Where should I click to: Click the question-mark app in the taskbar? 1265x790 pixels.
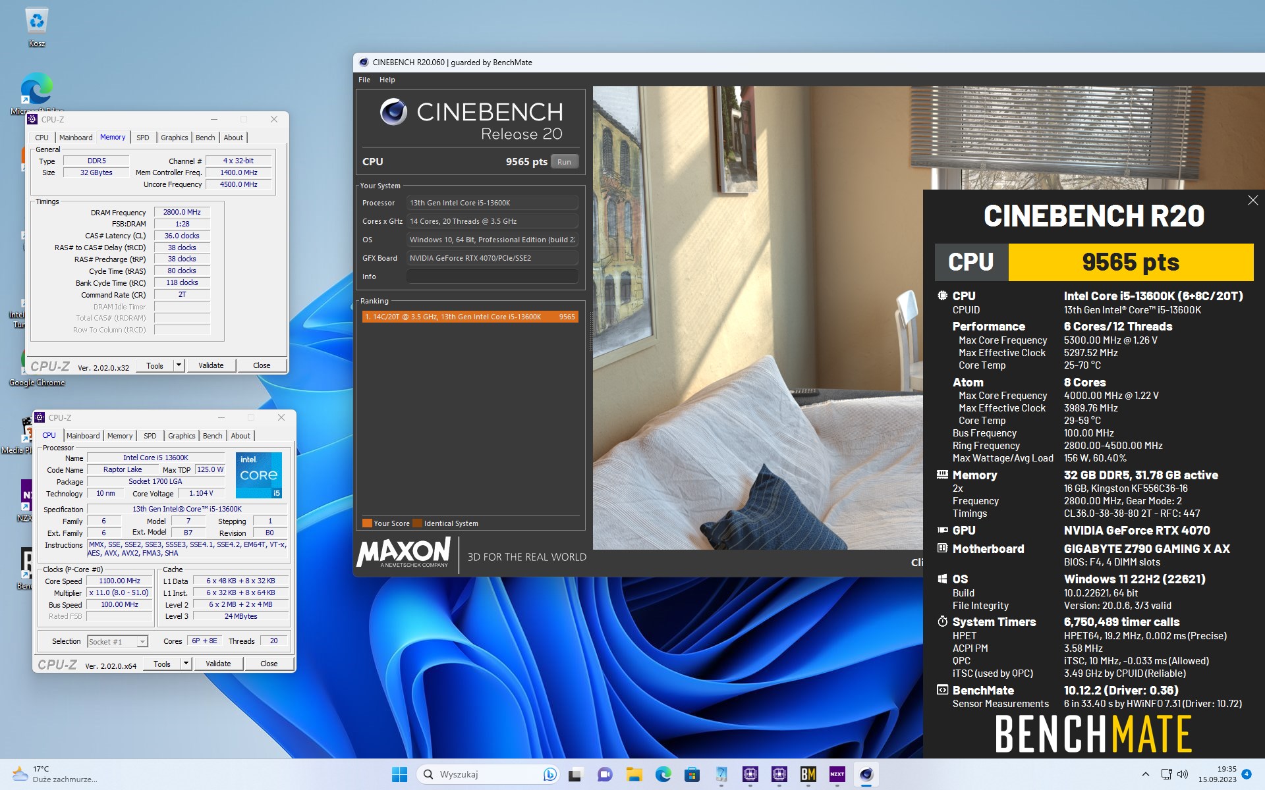pos(721,774)
